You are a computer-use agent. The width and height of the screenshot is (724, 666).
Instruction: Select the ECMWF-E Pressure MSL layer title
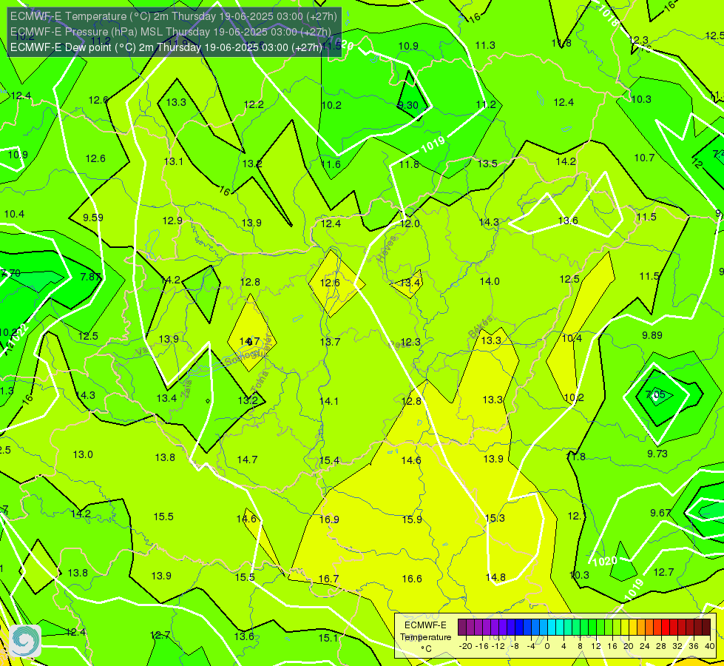click(171, 32)
